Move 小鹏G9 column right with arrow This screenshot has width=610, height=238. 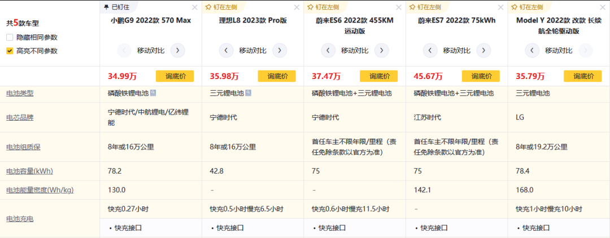pos(178,50)
